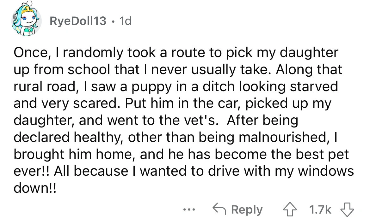Click the final word "down!!"
The width and height of the screenshot is (370, 218).
coord(35,189)
